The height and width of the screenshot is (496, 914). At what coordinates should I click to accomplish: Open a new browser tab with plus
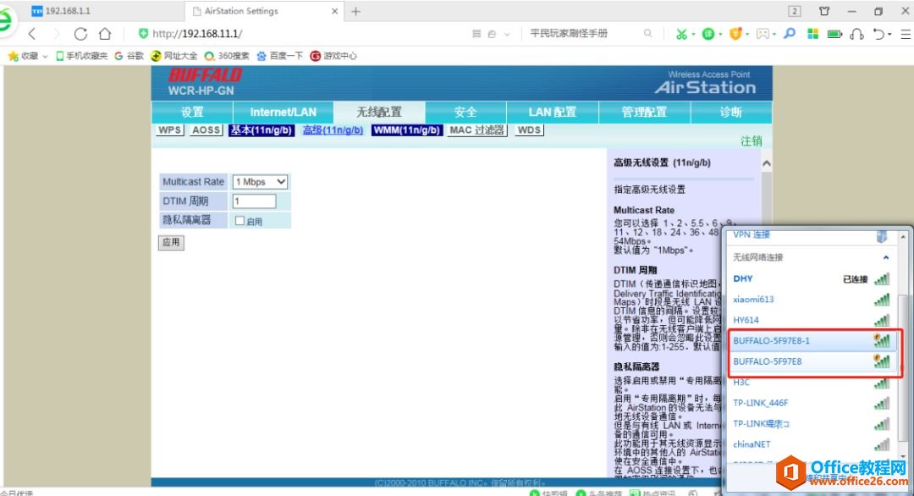click(355, 11)
